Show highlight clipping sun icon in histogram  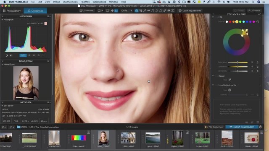11,55
